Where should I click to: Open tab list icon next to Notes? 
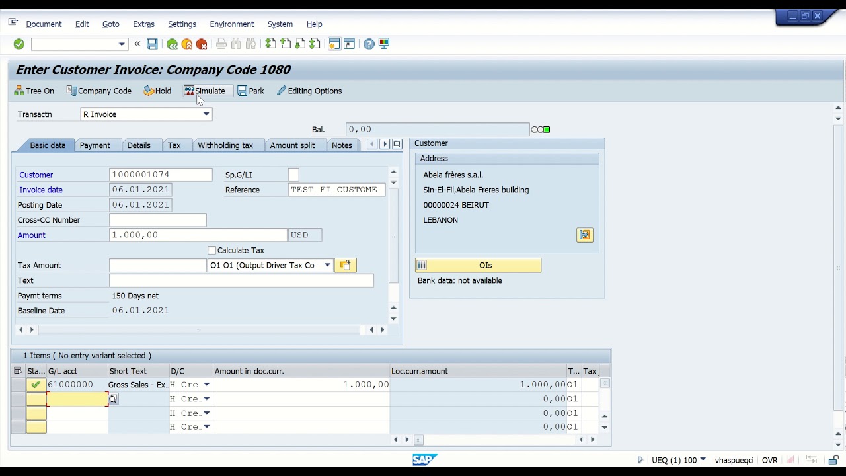(x=397, y=144)
